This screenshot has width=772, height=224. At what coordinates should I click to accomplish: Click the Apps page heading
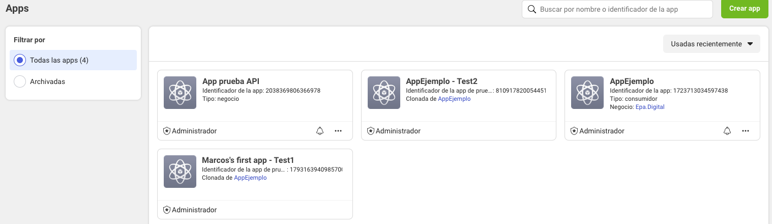point(17,8)
